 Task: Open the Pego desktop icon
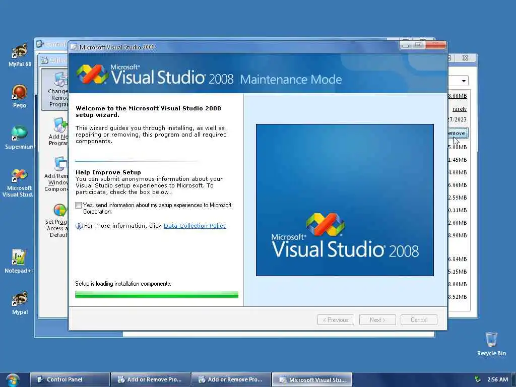coord(20,96)
